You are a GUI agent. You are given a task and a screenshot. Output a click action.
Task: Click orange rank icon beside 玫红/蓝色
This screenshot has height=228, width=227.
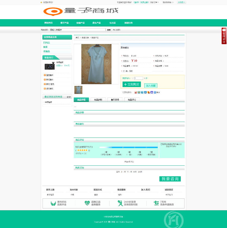(45, 84)
